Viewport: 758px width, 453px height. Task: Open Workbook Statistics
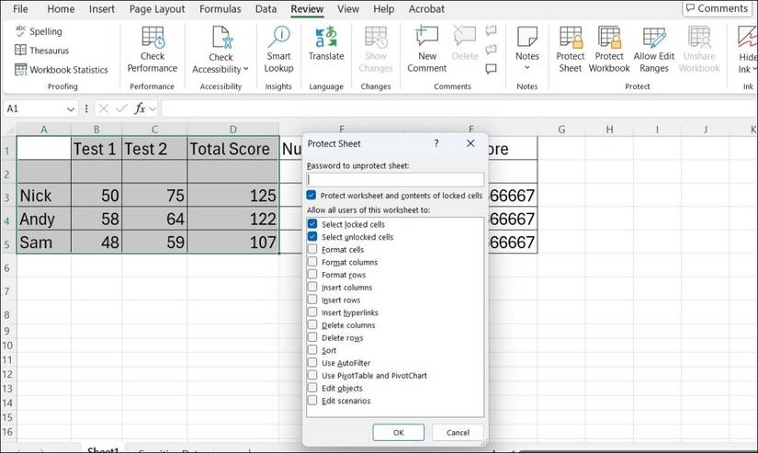[x=62, y=70]
